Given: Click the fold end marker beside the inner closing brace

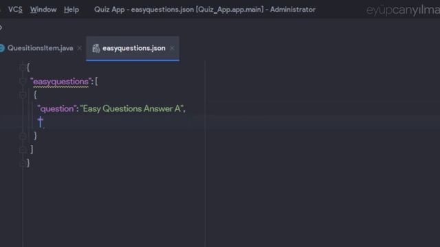Looking at the screenshot, I should [23, 137].
